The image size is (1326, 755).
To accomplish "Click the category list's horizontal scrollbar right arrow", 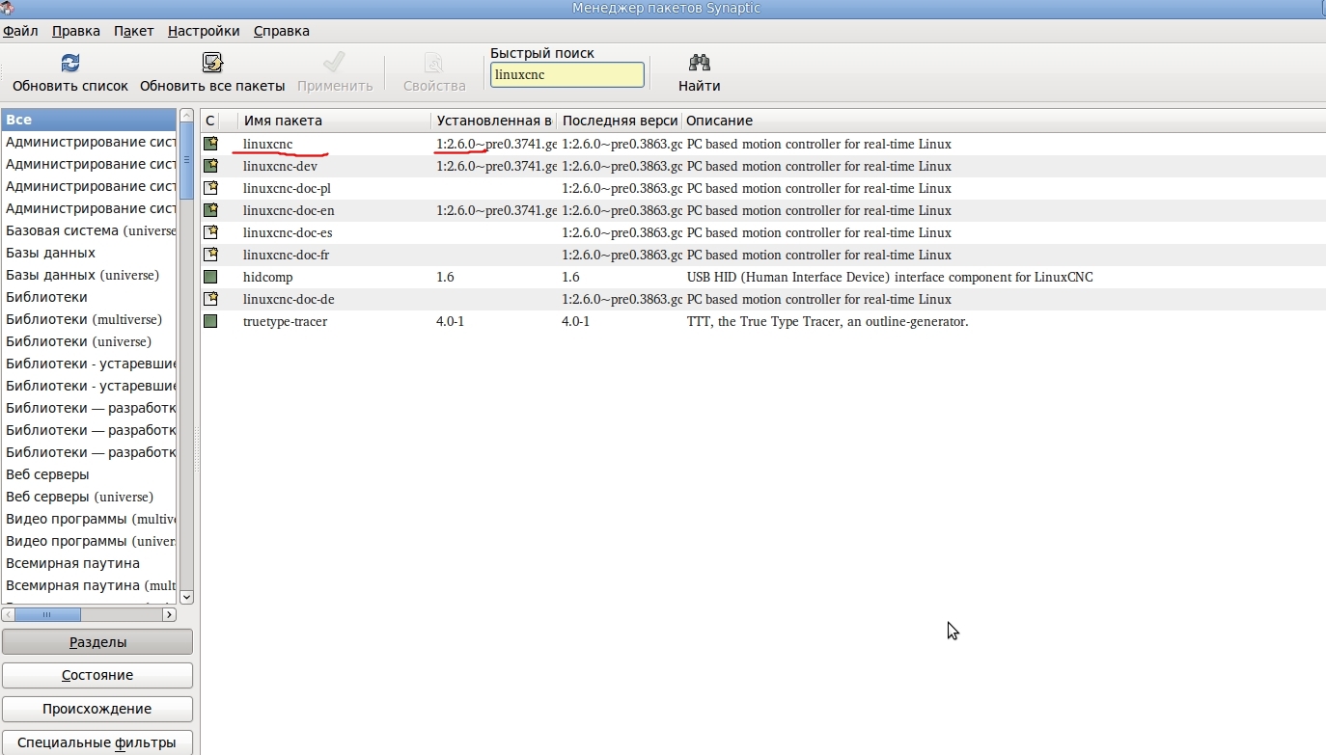I will (x=170, y=614).
